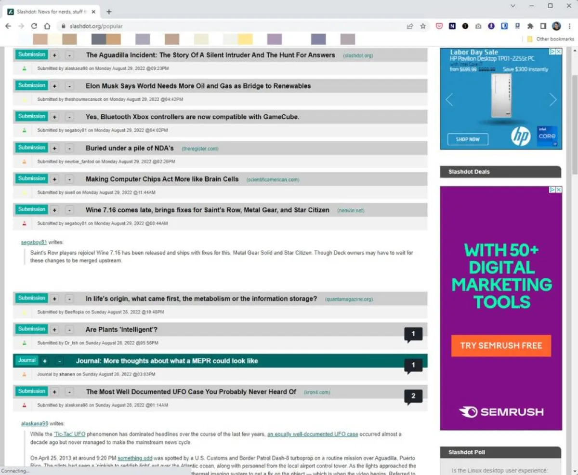
Task: Click the address bar showing slashdot.org/popular
Action: tap(231, 26)
